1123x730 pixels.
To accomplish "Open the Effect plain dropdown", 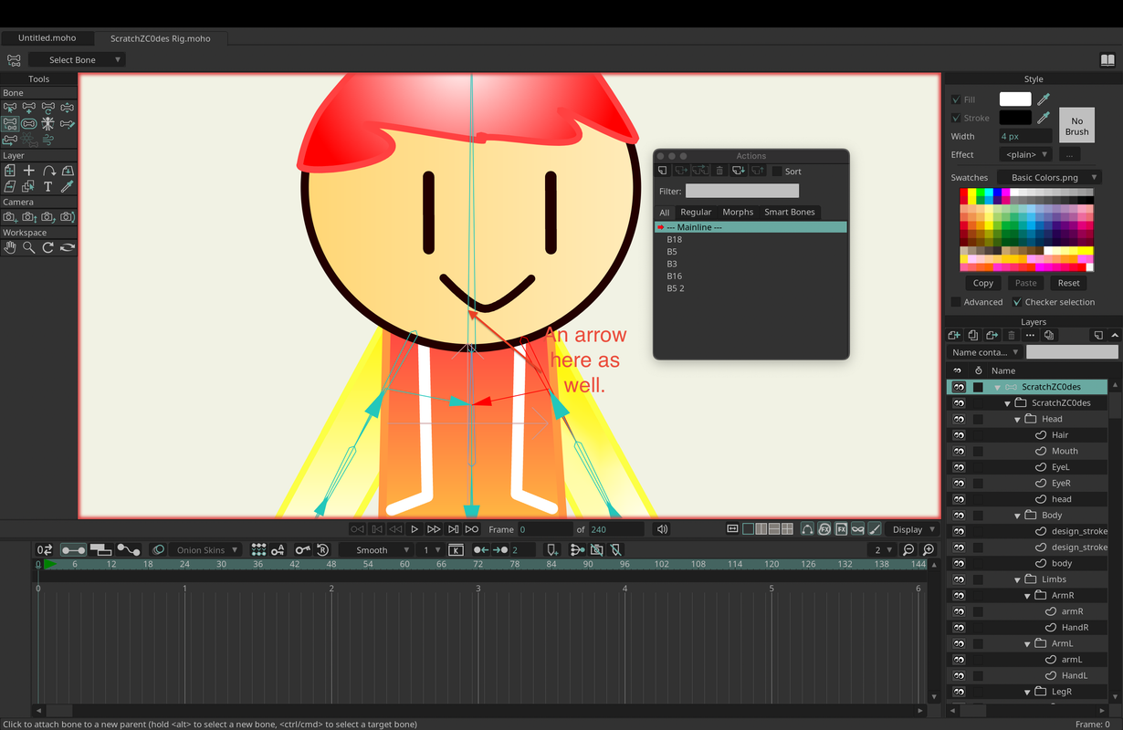I will tap(1025, 154).
